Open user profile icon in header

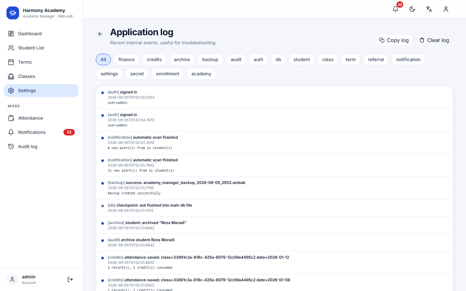pyautogui.click(x=446, y=9)
